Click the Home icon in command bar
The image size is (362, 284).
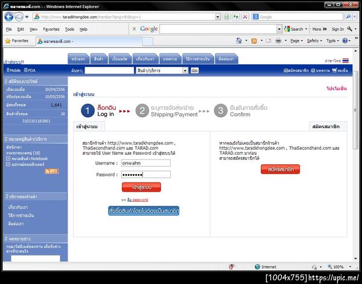(x=239, y=40)
